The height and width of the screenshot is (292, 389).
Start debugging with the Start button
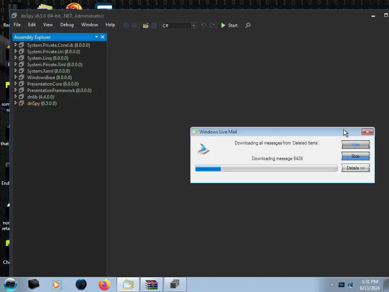(229, 25)
